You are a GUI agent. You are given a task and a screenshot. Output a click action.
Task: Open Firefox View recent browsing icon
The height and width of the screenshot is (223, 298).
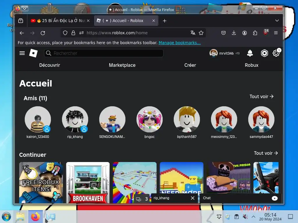[21, 21]
